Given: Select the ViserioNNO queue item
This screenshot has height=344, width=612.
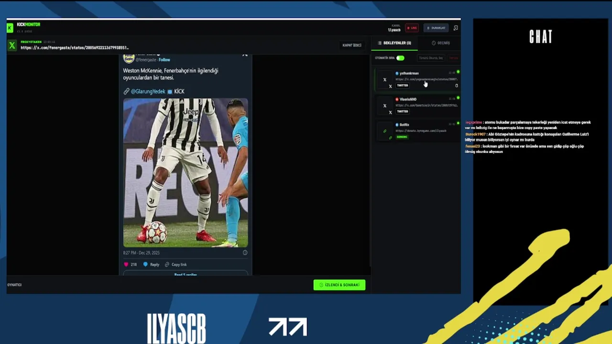Looking at the screenshot, I should tap(417, 106).
